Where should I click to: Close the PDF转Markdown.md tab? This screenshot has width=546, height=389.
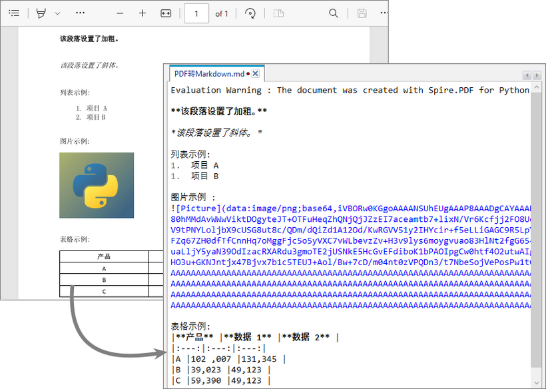pyautogui.click(x=255, y=73)
